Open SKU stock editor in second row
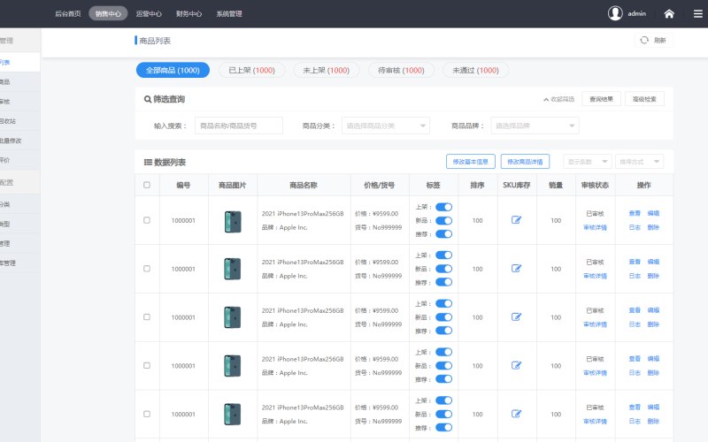 tap(517, 269)
